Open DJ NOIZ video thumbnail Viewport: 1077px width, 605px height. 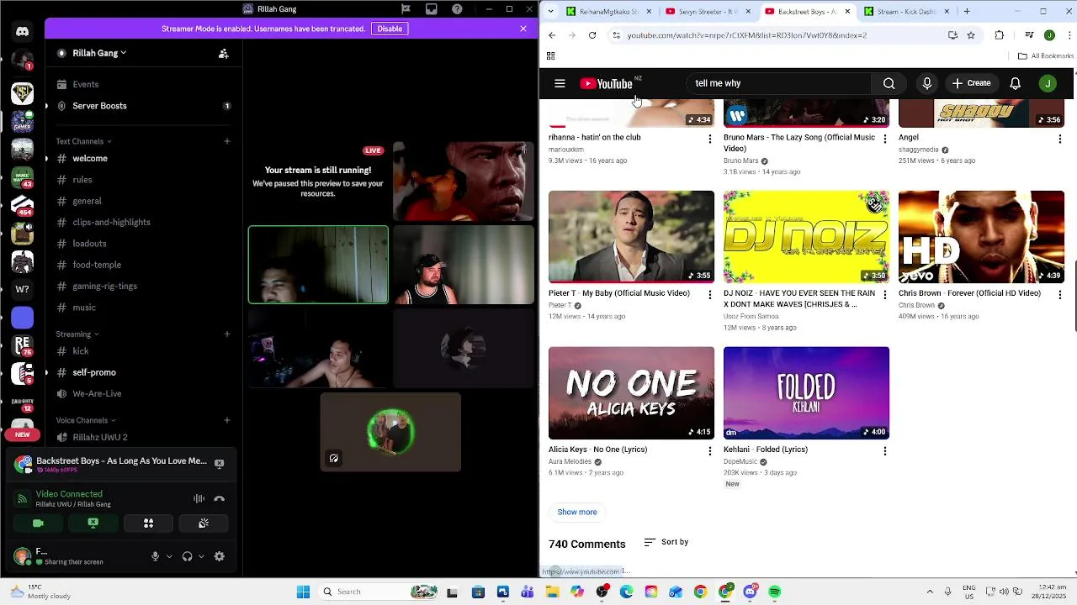(x=806, y=237)
